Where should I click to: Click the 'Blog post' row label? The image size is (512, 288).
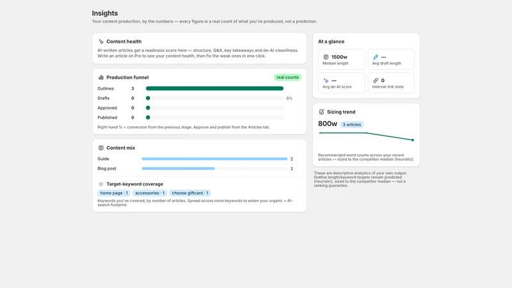click(x=107, y=169)
